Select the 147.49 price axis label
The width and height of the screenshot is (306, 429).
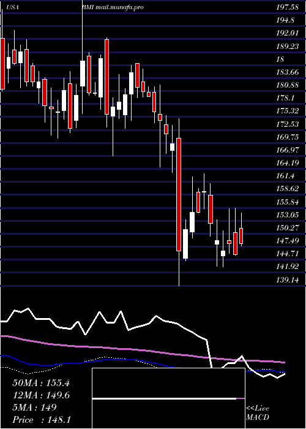[x=288, y=241]
